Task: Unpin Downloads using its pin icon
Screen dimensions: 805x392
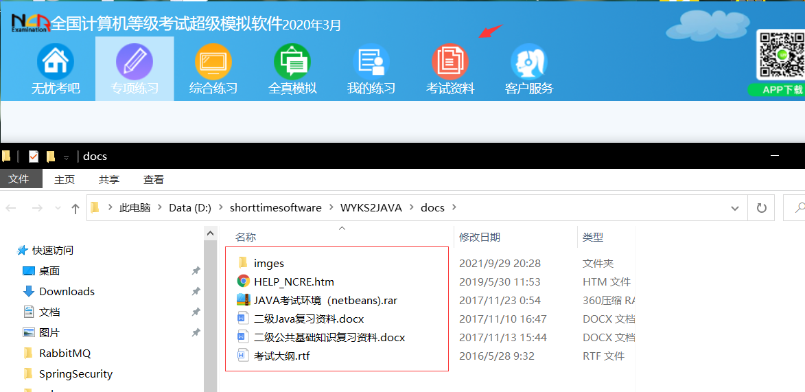Action: [196, 291]
